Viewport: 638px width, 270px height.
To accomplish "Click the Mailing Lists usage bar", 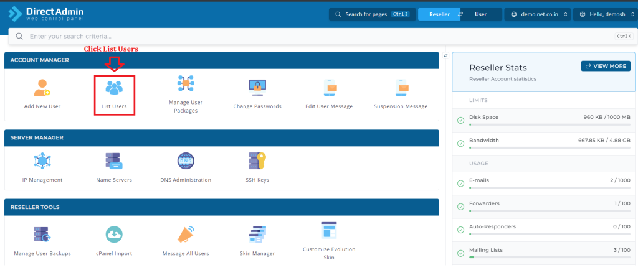I will 550,258.
